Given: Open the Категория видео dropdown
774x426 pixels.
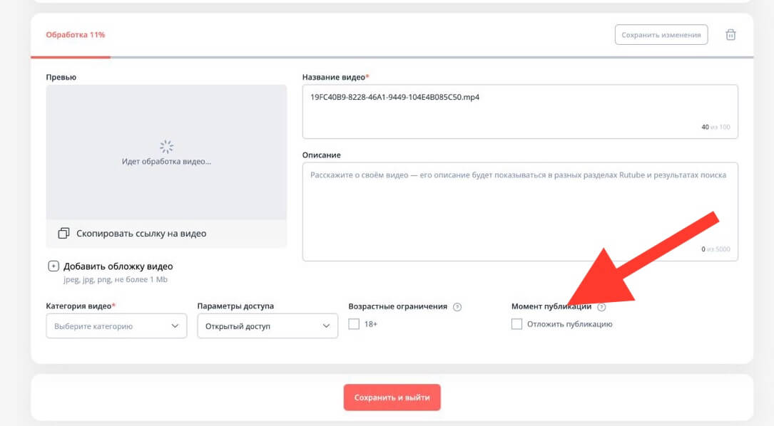Looking at the screenshot, I should [116, 326].
